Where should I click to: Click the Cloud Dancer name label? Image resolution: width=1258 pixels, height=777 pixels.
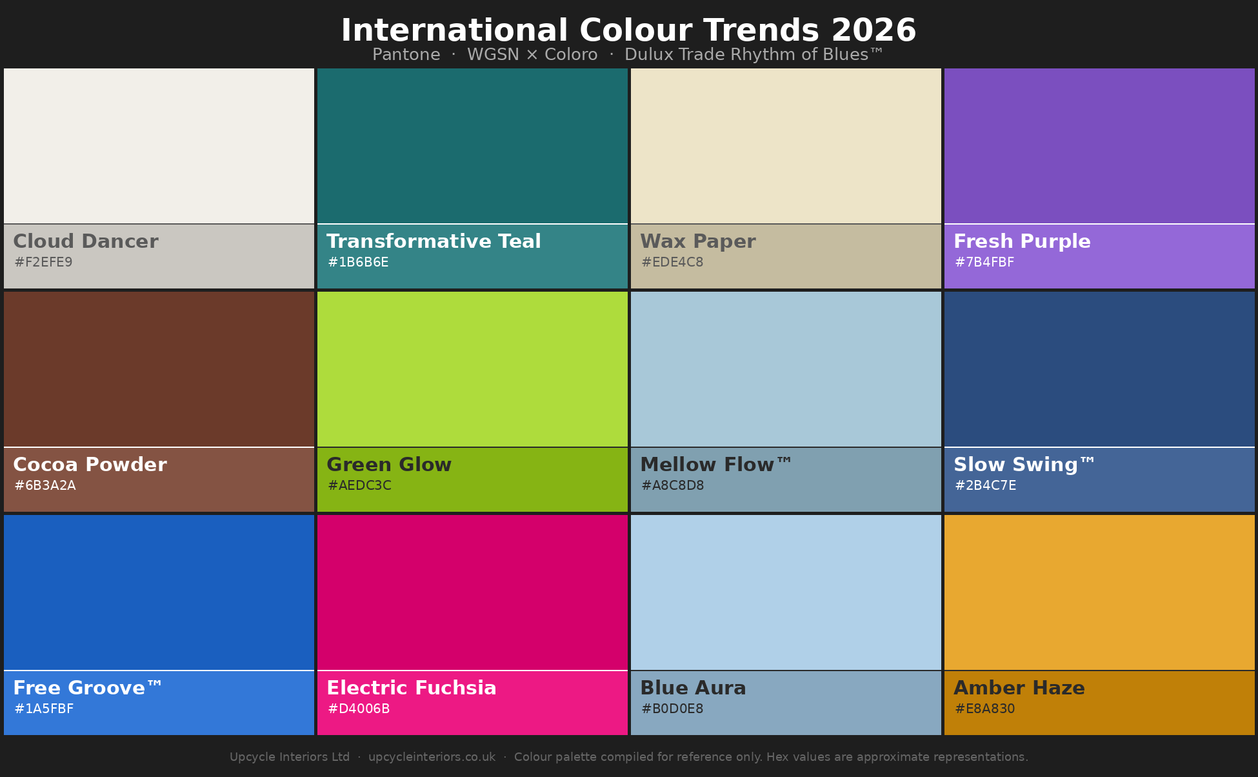coord(86,241)
